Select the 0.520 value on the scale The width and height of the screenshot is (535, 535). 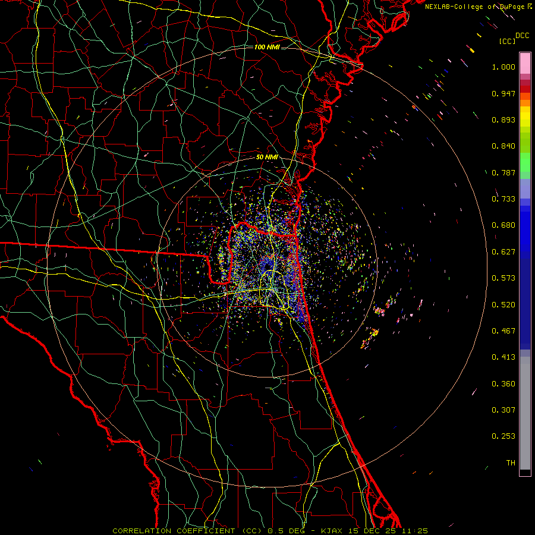coord(503,305)
